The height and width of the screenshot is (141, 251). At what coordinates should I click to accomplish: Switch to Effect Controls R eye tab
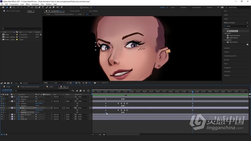(x=13, y=11)
